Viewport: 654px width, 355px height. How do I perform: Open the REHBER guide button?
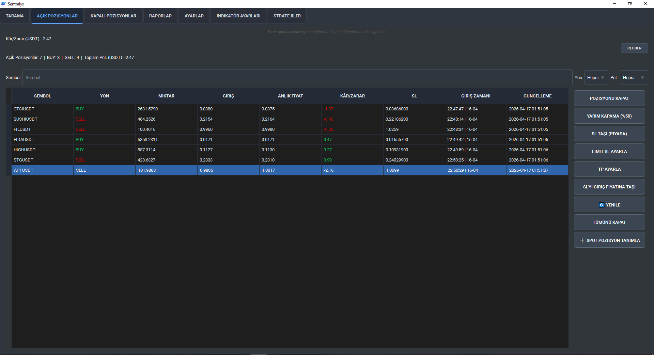coord(634,48)
